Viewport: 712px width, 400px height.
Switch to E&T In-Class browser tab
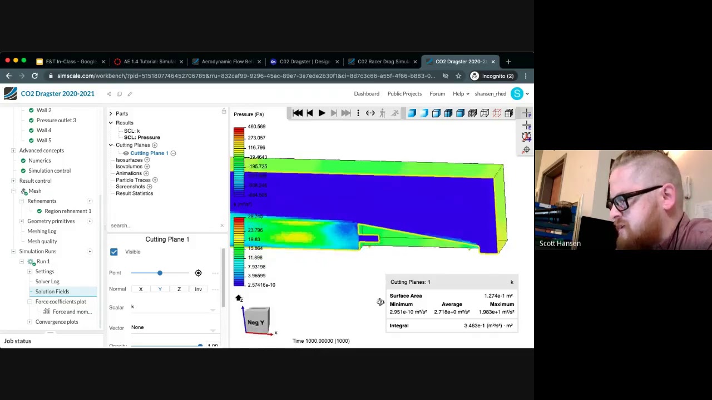pyautogui.click(x=71, y=62)
